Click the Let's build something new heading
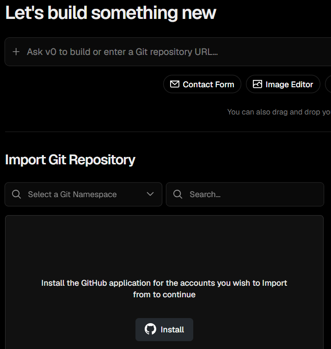 click(110, 13)
